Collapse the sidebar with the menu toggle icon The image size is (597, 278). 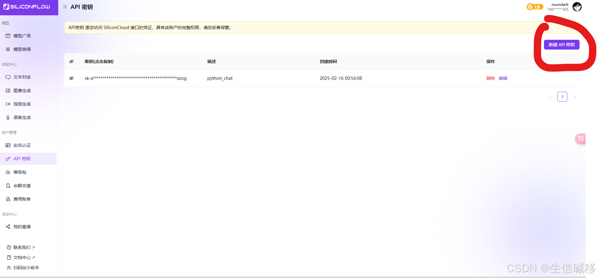pos(65,7)
